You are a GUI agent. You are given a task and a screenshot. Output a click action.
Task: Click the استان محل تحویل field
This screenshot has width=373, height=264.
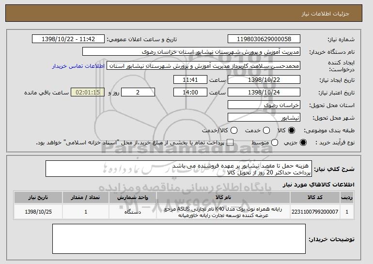[x=264, y=105]
